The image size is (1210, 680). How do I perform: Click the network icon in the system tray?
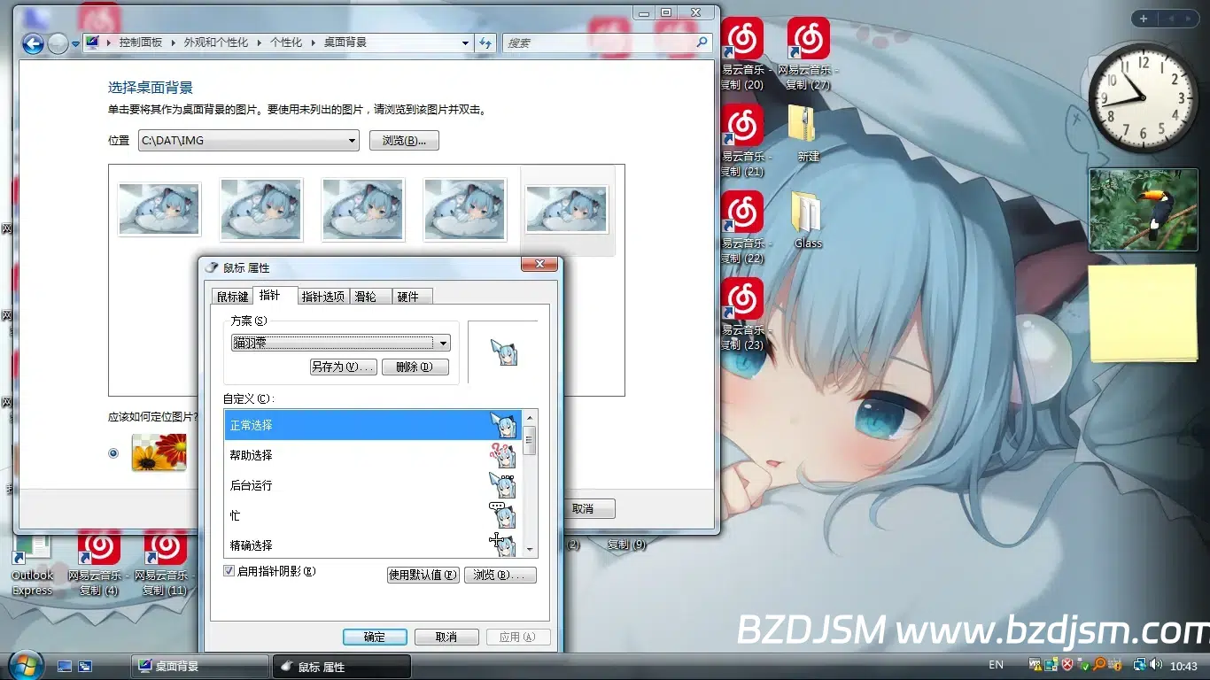click(1141, 665)
